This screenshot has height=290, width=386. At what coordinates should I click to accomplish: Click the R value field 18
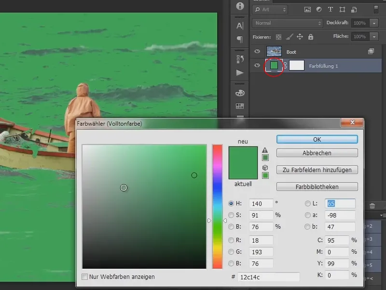pos(261,240)
